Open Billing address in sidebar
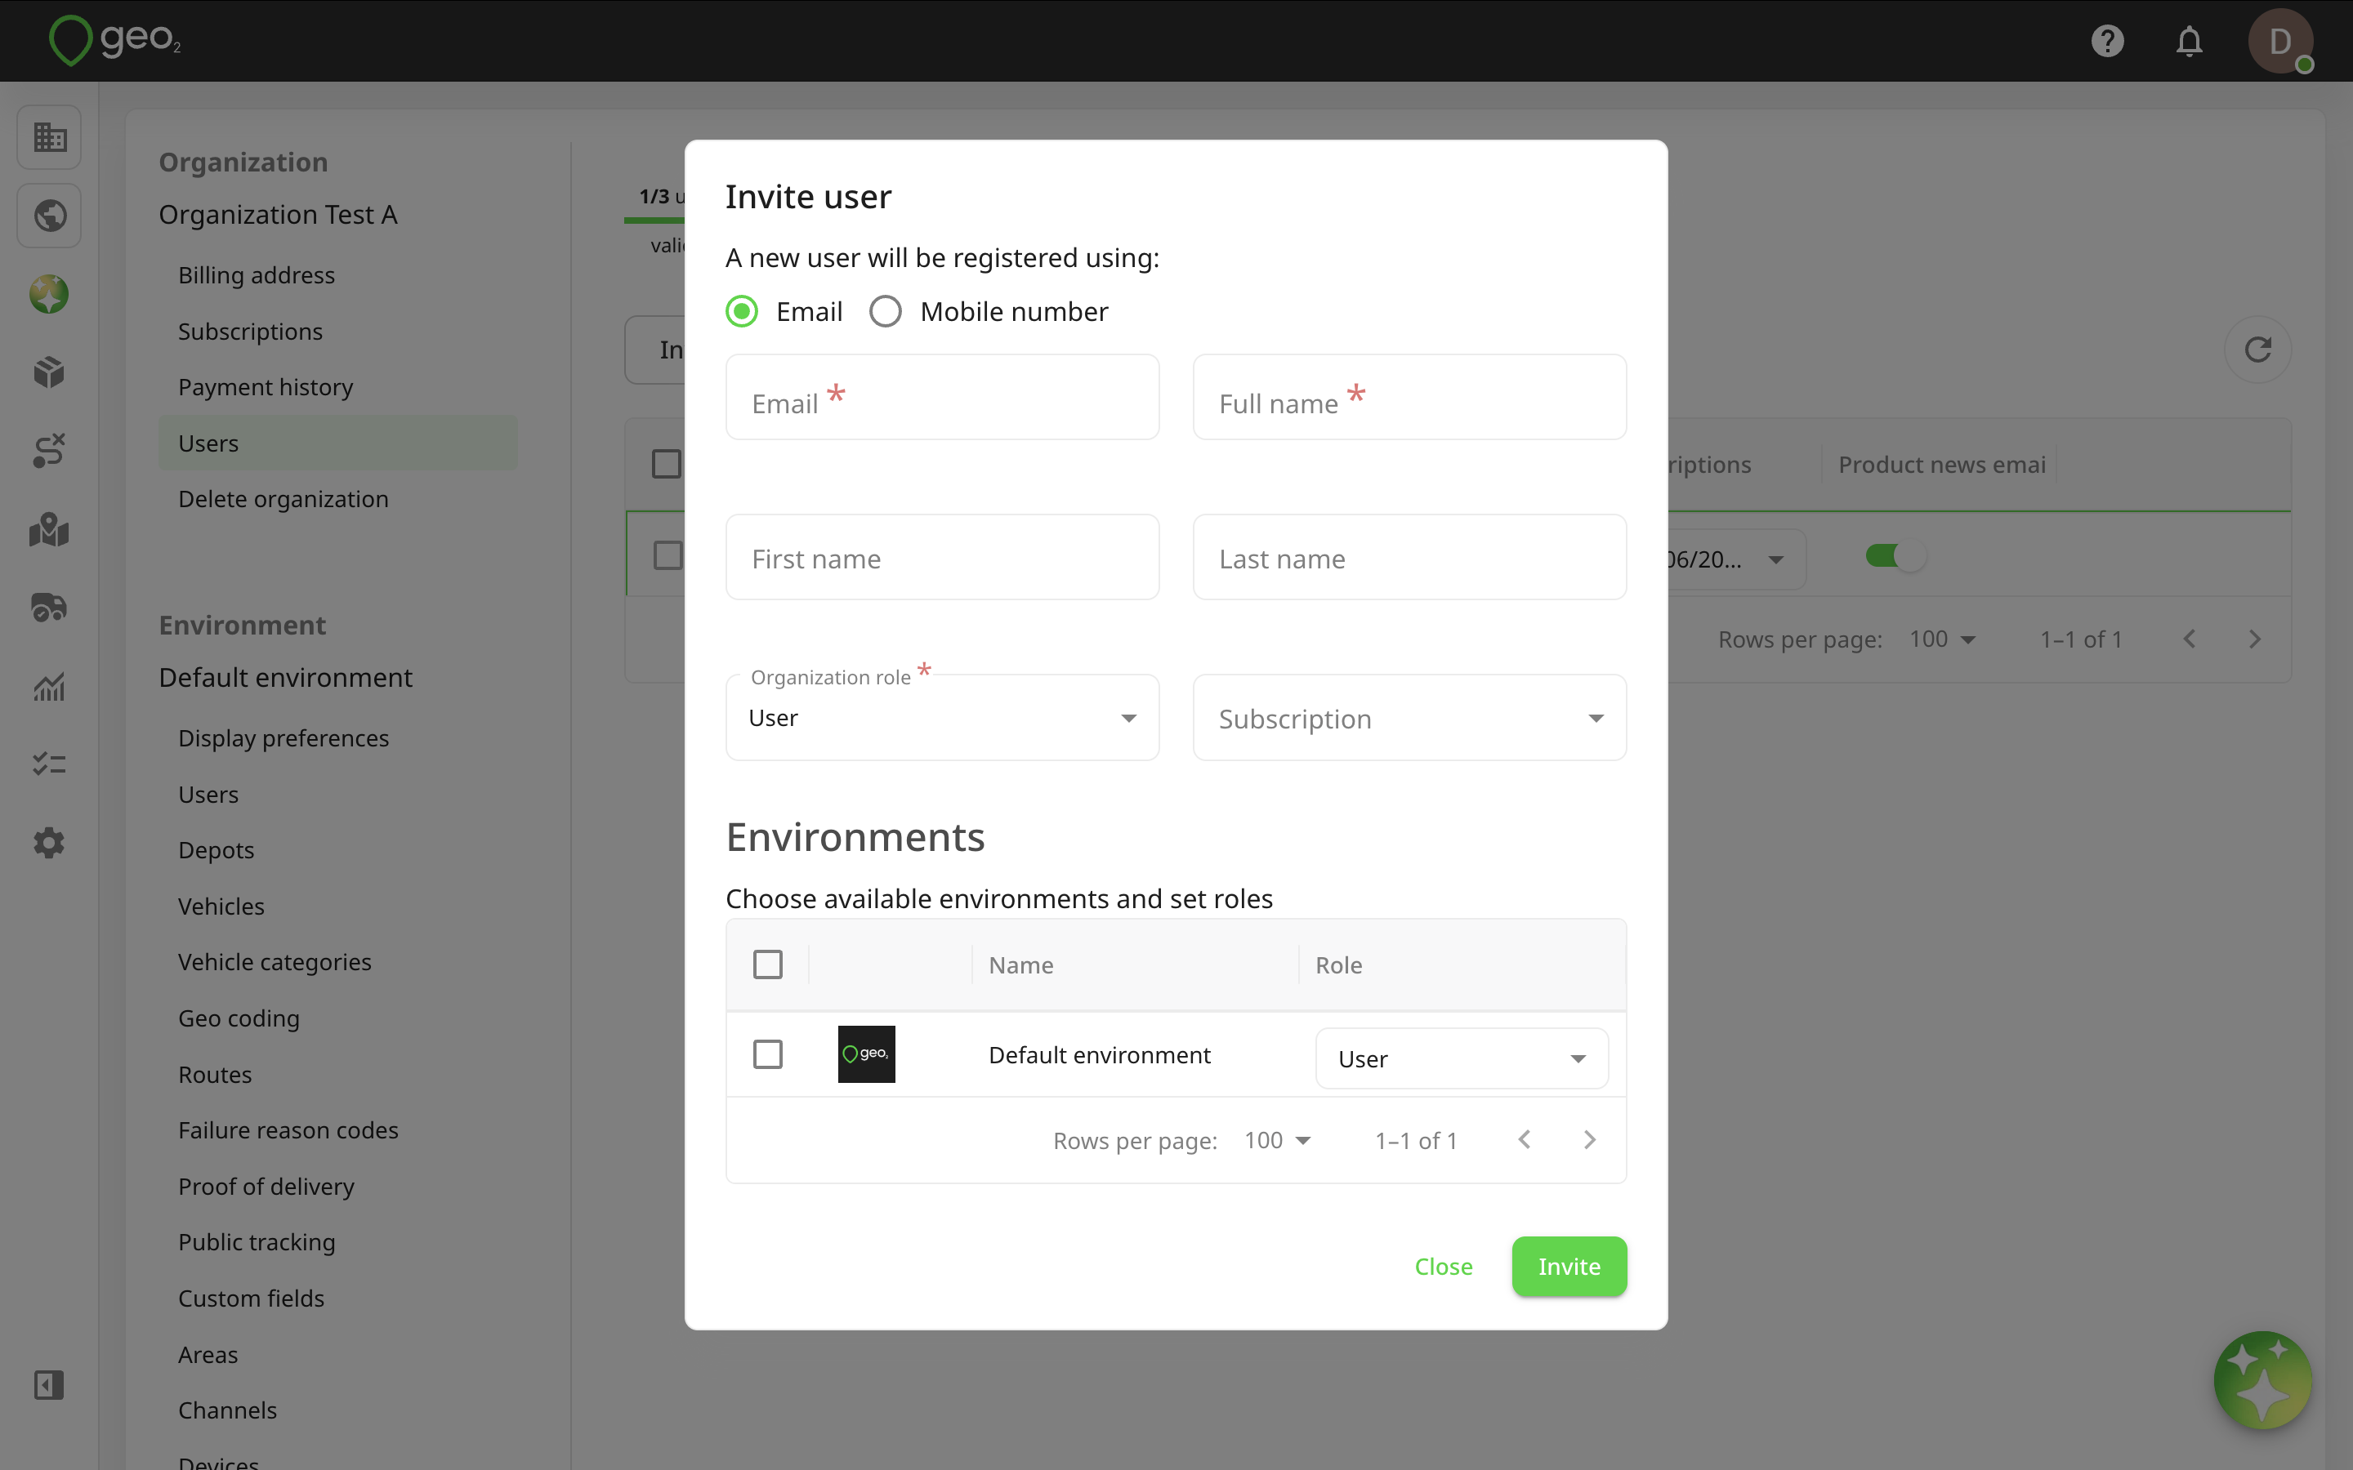2353x1470 pixels. click(x=256, y=275)
